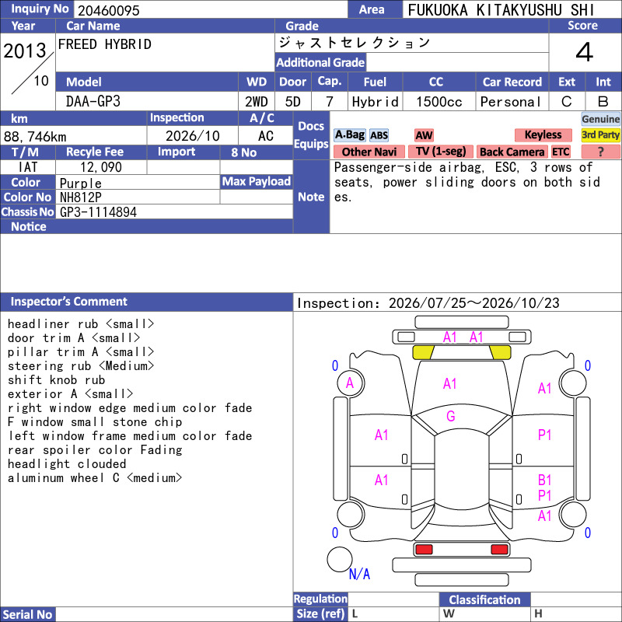Select the AW equipment badge
This screenshot has height=622, width=622.
424,135
